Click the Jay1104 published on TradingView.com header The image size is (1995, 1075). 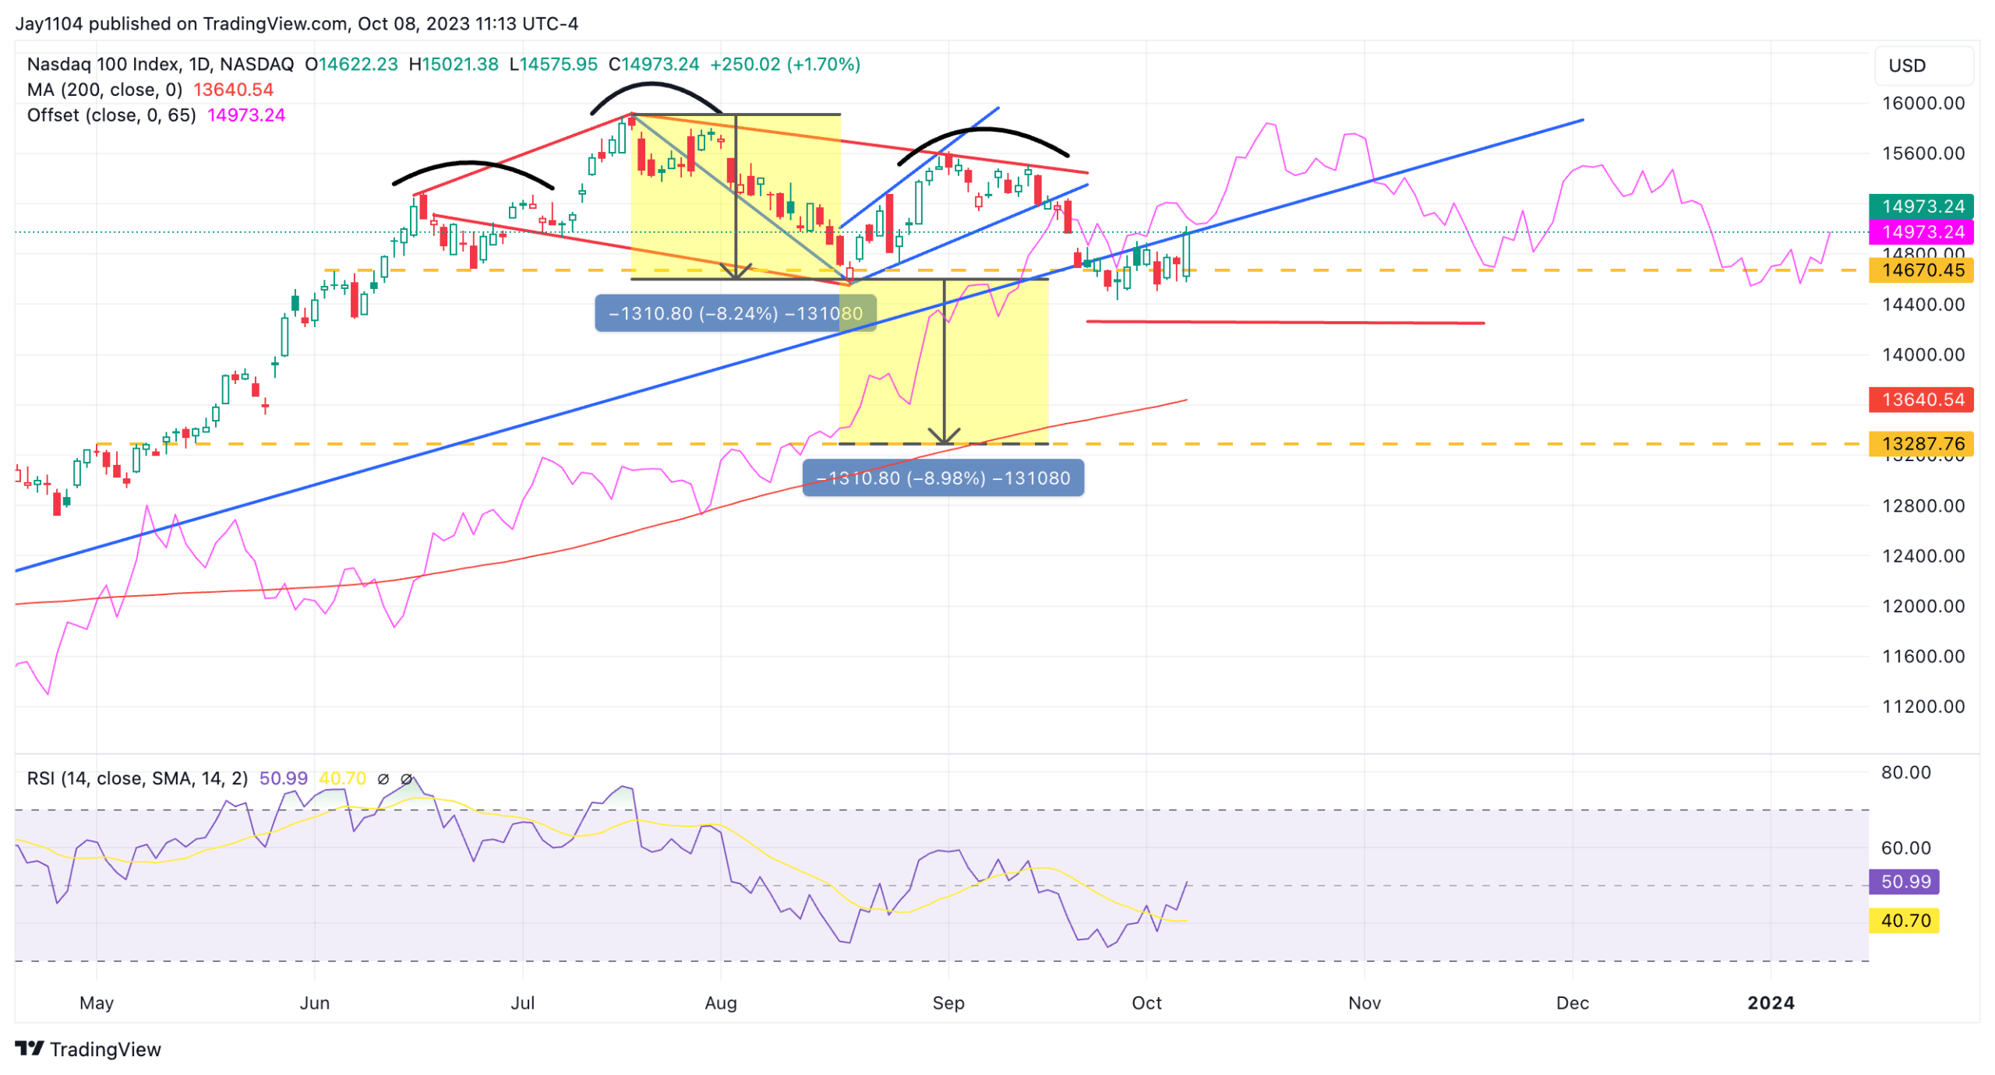click(296, 23)
